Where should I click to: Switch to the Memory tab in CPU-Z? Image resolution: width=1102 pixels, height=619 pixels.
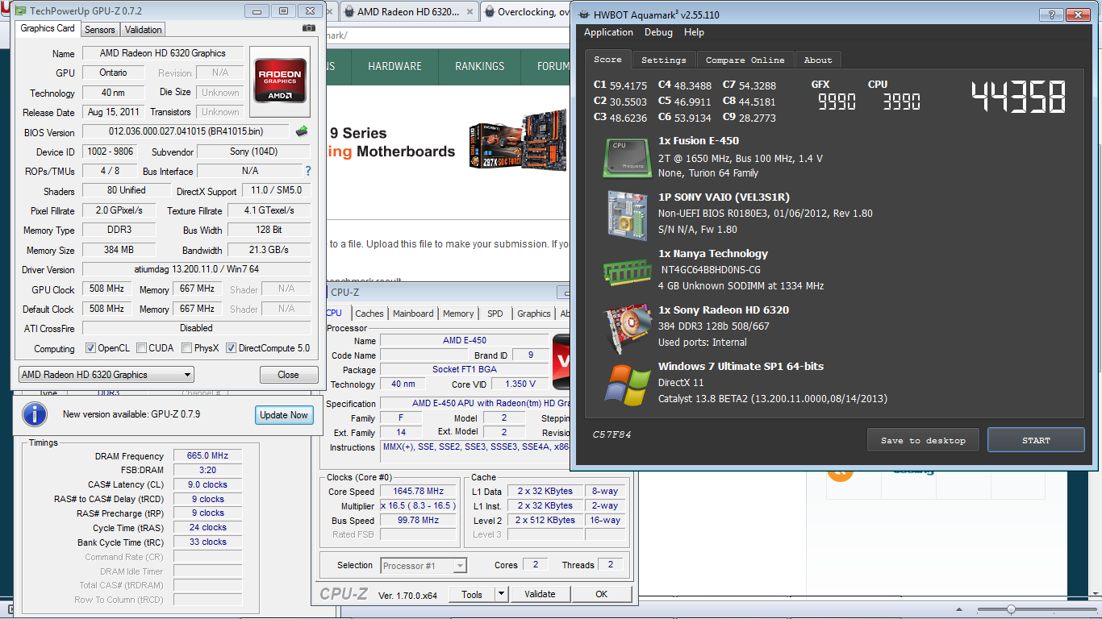[x=458, y=314]
